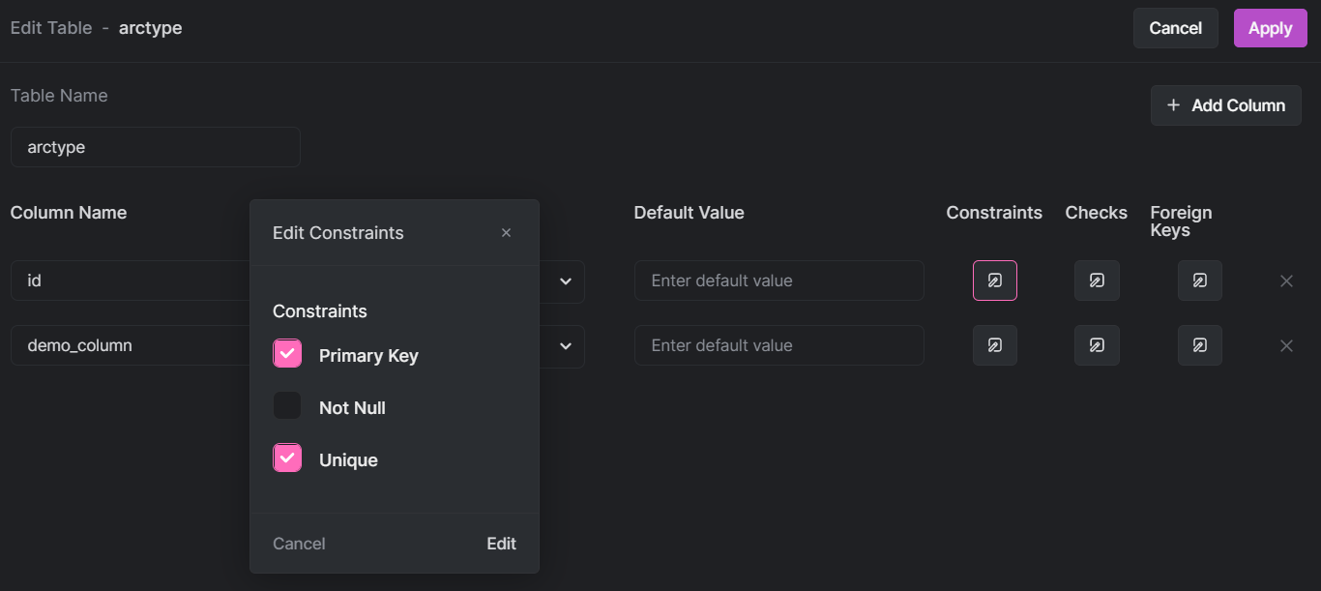
Task: Click Add Column button
Action: click(x=1225, y=105)
